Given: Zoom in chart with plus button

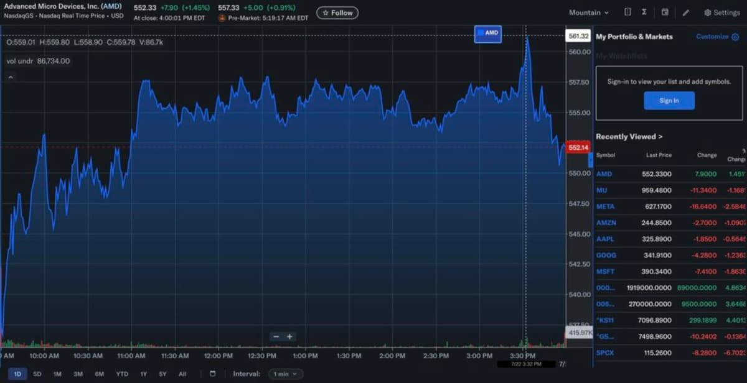Looking at the screenshot, I should coord(289,336).
